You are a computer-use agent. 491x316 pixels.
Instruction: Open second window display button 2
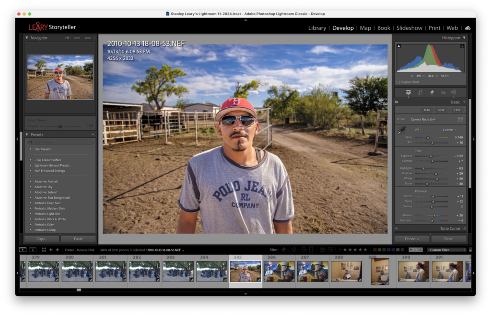pos(33,250)
